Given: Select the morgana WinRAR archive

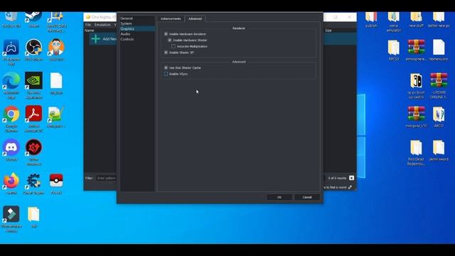Looking at the screenshot, I should [416, 117].
